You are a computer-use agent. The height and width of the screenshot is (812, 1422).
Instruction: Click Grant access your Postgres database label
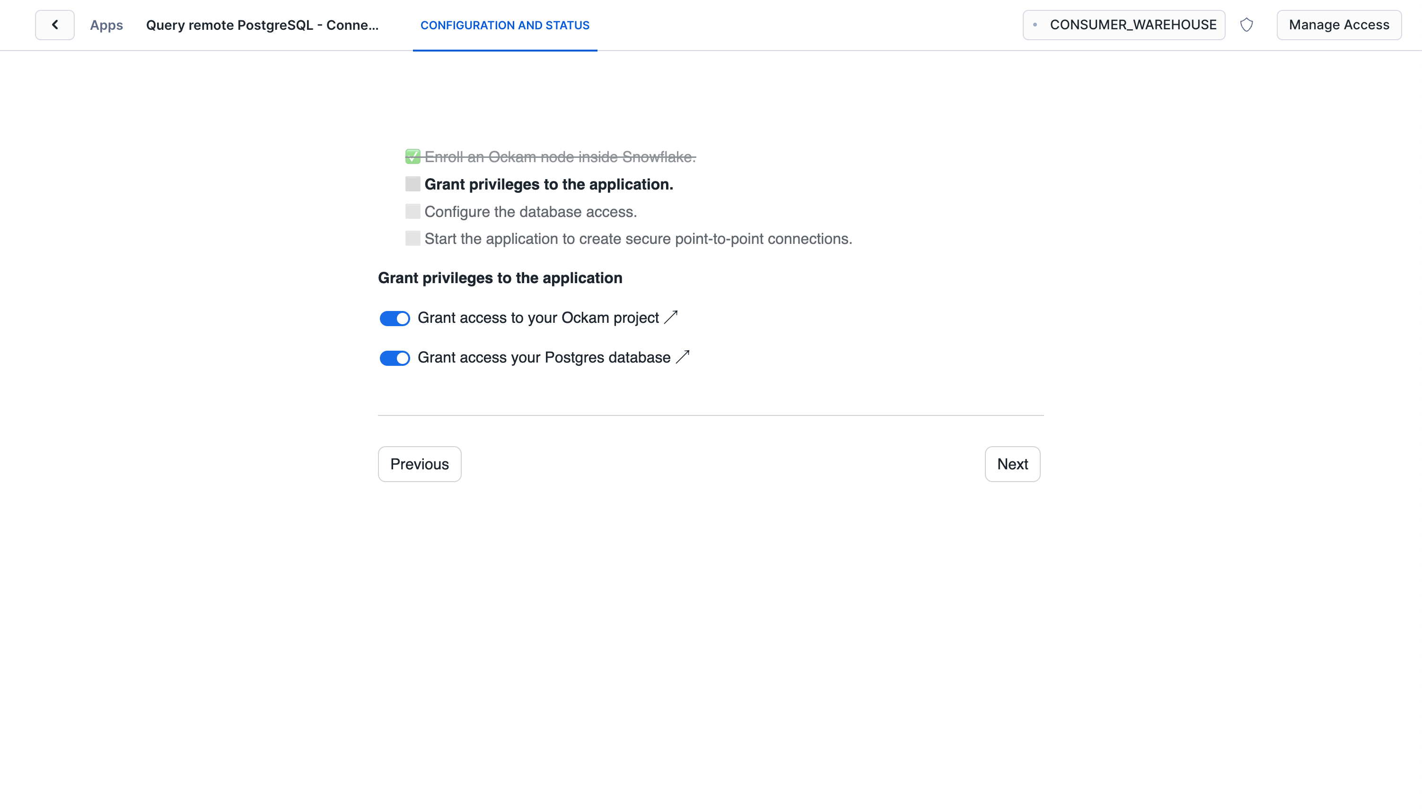pyautogui.click(x=544, y=357)
